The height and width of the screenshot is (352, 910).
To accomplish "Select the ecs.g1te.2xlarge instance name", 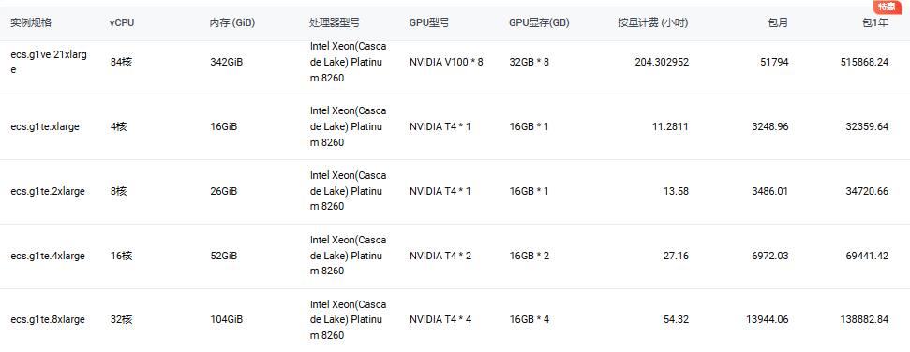I will click(x=48, y=191).
